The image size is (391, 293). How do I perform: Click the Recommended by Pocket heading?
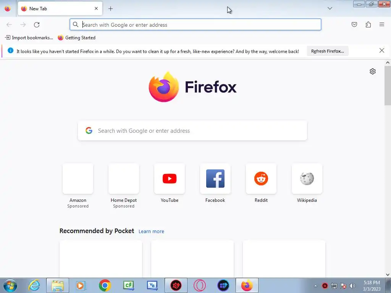(x=97, y=231)
